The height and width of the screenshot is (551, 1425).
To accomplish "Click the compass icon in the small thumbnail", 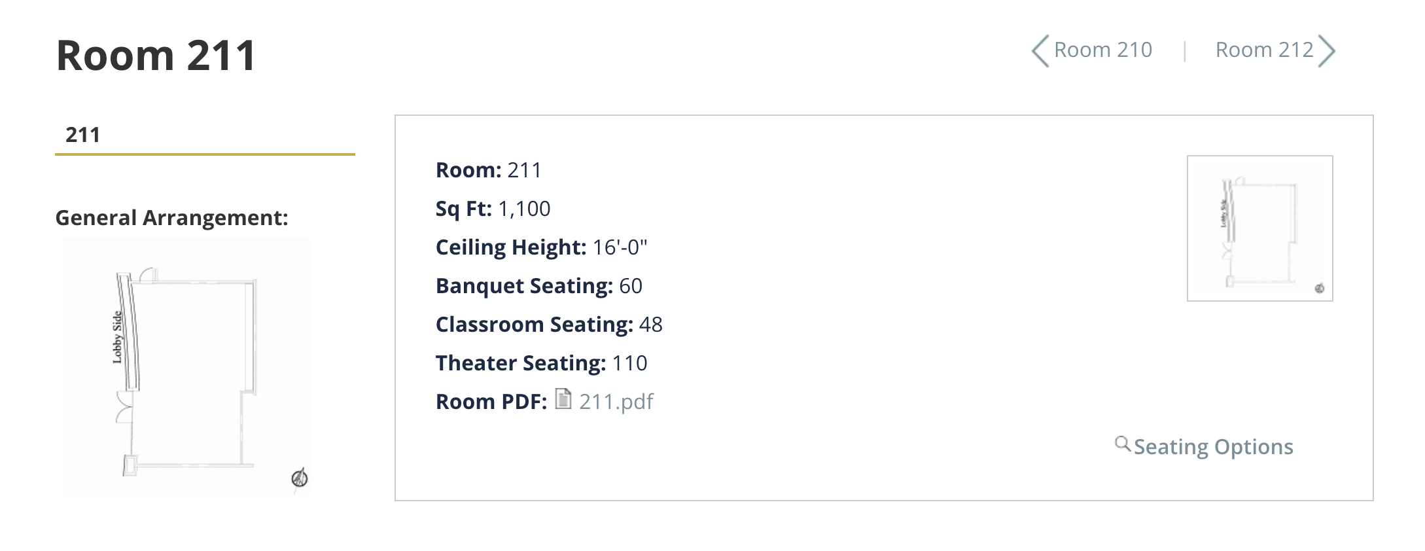I will pyautogui.click(x=1319, y=289).
